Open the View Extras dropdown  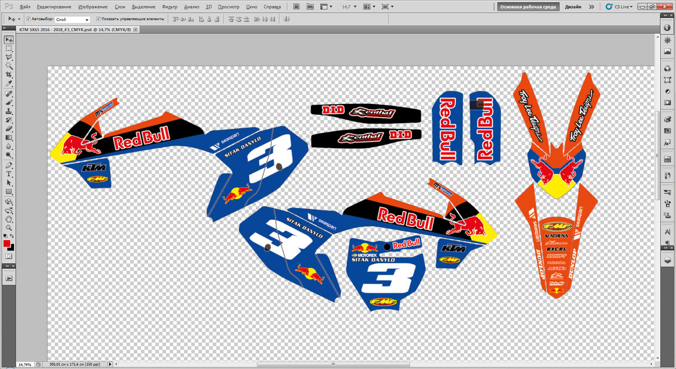coord(327,7)
